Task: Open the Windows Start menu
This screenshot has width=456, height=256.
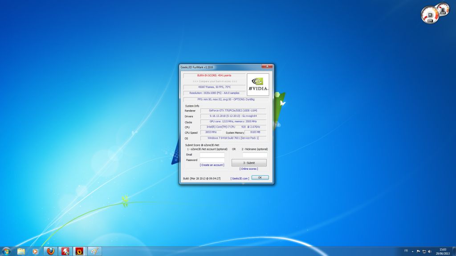Action: tap(6, 251)
